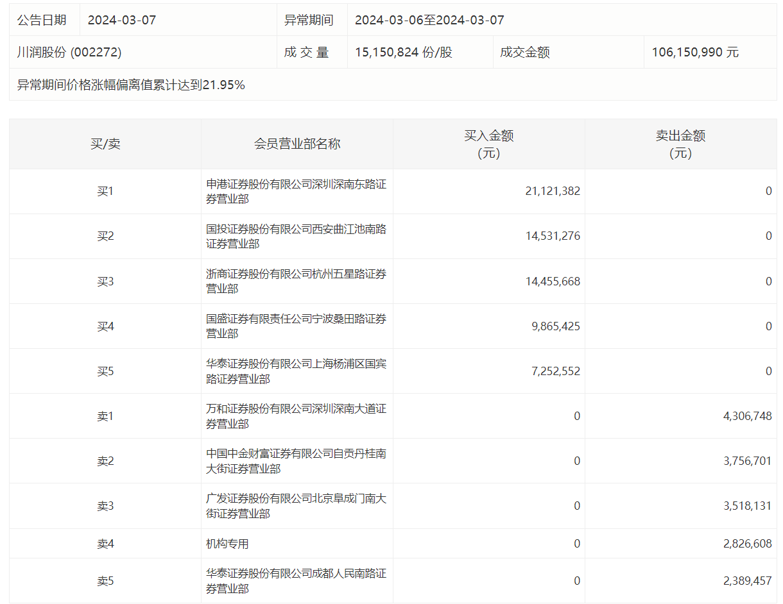
Task: Select 申港证券 深圳深南东路 branch name
Action: pos(297,192)
